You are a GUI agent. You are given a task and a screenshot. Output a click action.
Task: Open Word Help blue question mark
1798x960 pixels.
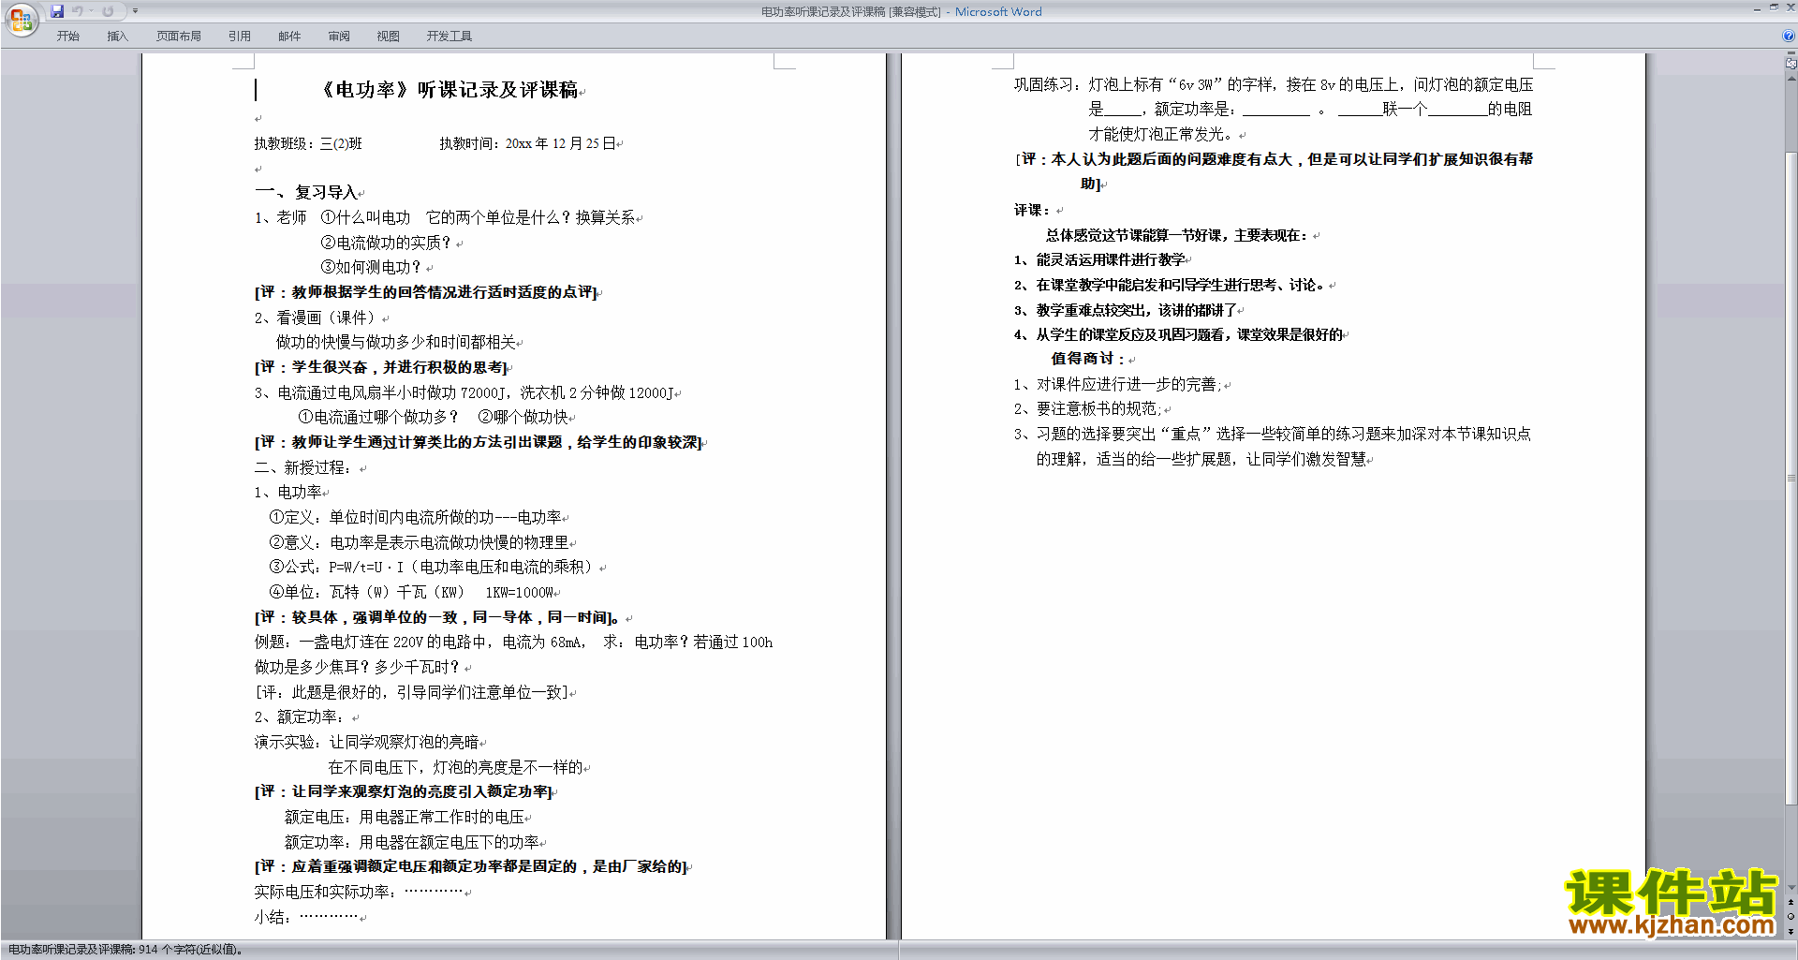(x=1789, y=37)
